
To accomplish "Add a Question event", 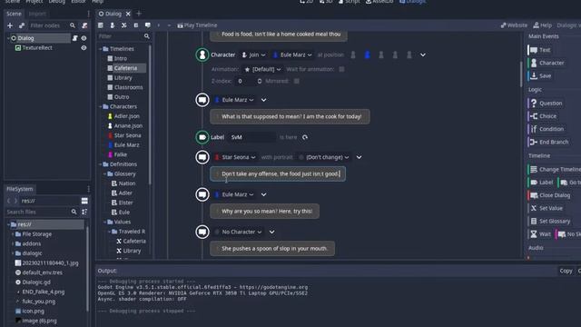I will 547,104.
